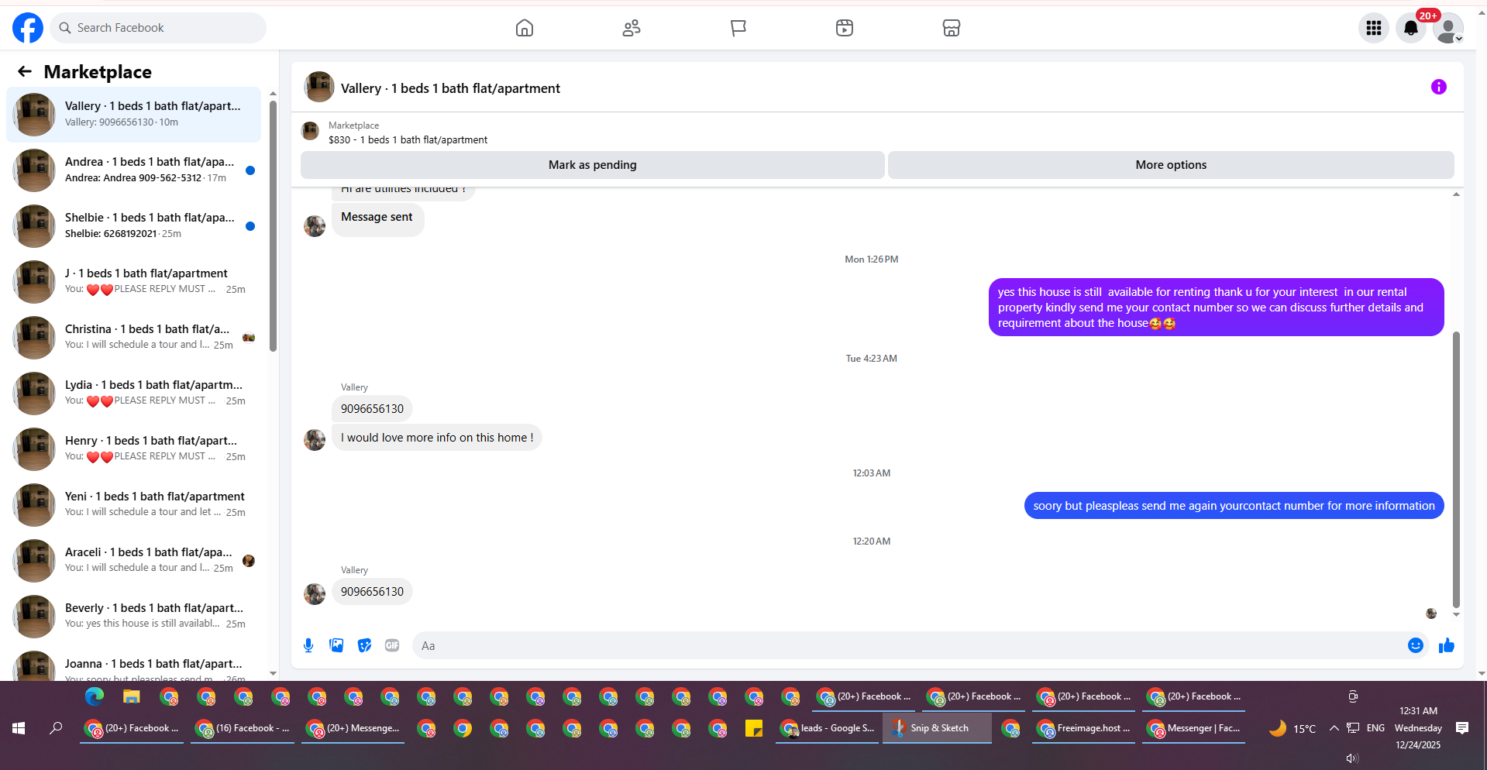This screenshot has width=1487, height=770.
Task: Open Lydia conversation
Action: coord(134,394)
